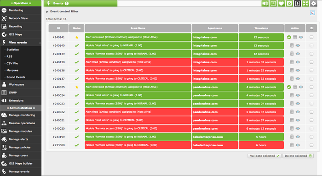Click the heart icon in top toolbar

pyautogui.click(x=281, y=3)
